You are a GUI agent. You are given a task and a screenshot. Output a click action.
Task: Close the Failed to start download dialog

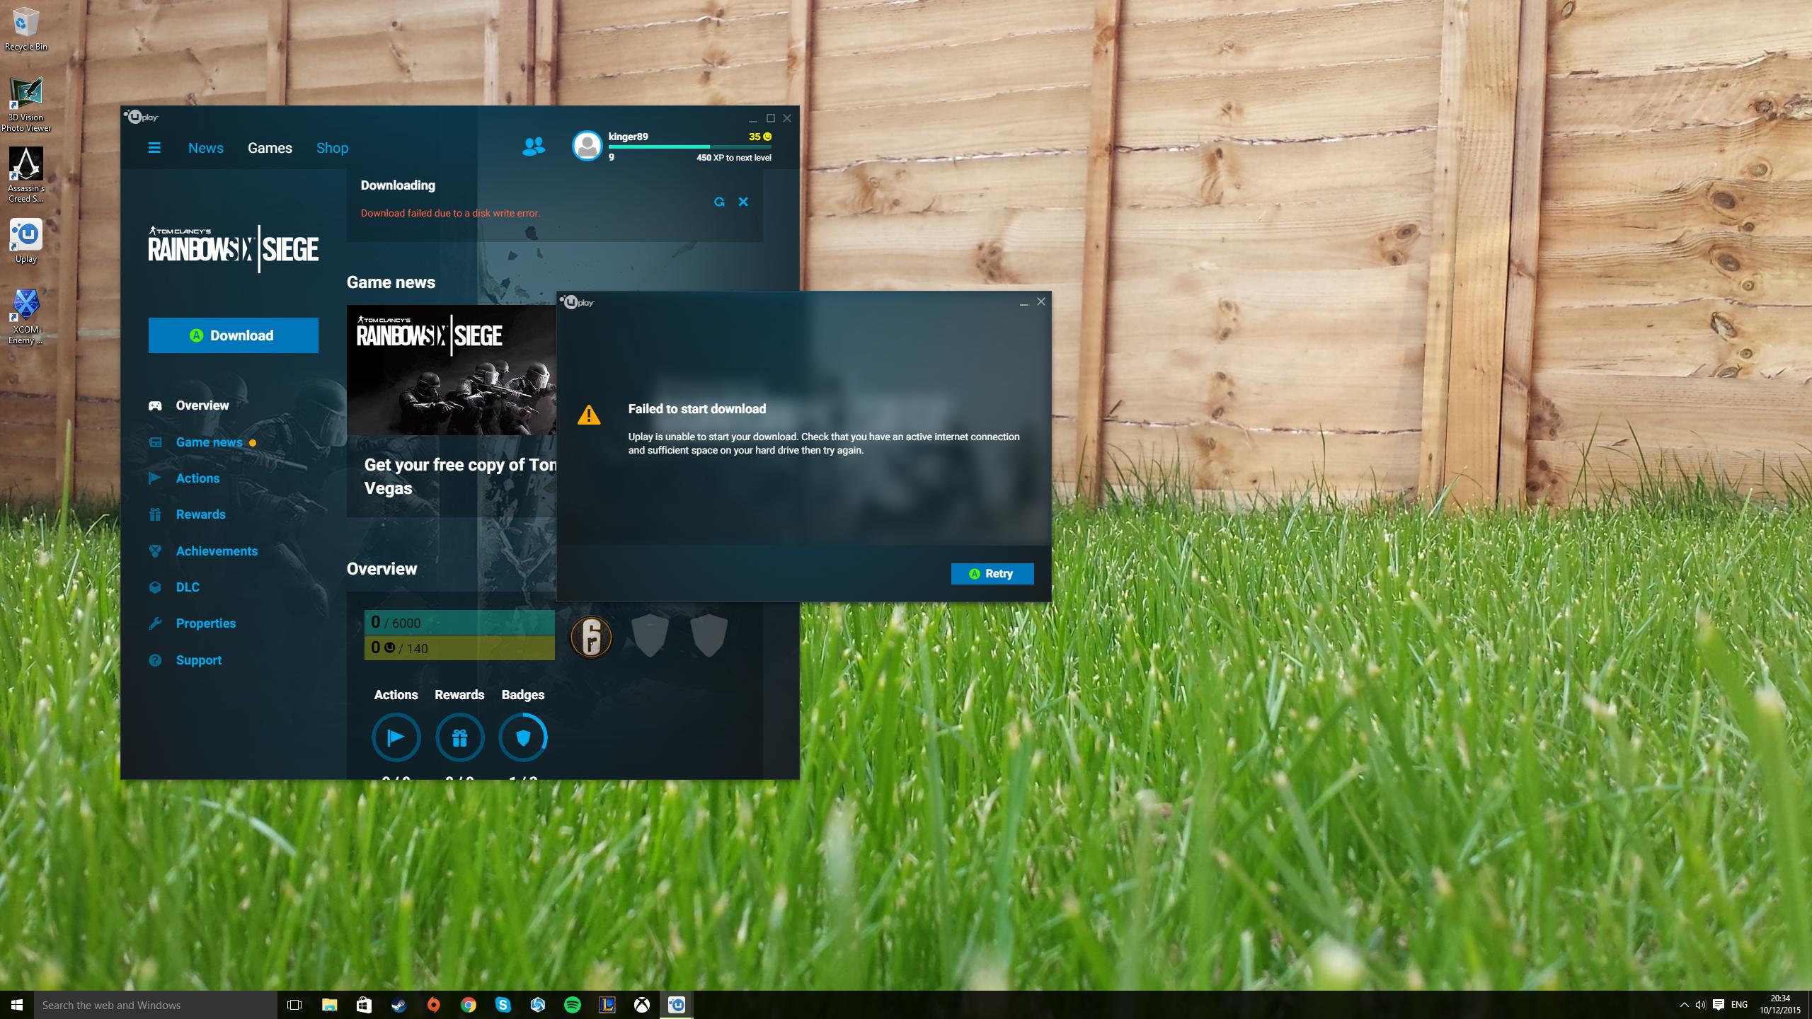1040,301
